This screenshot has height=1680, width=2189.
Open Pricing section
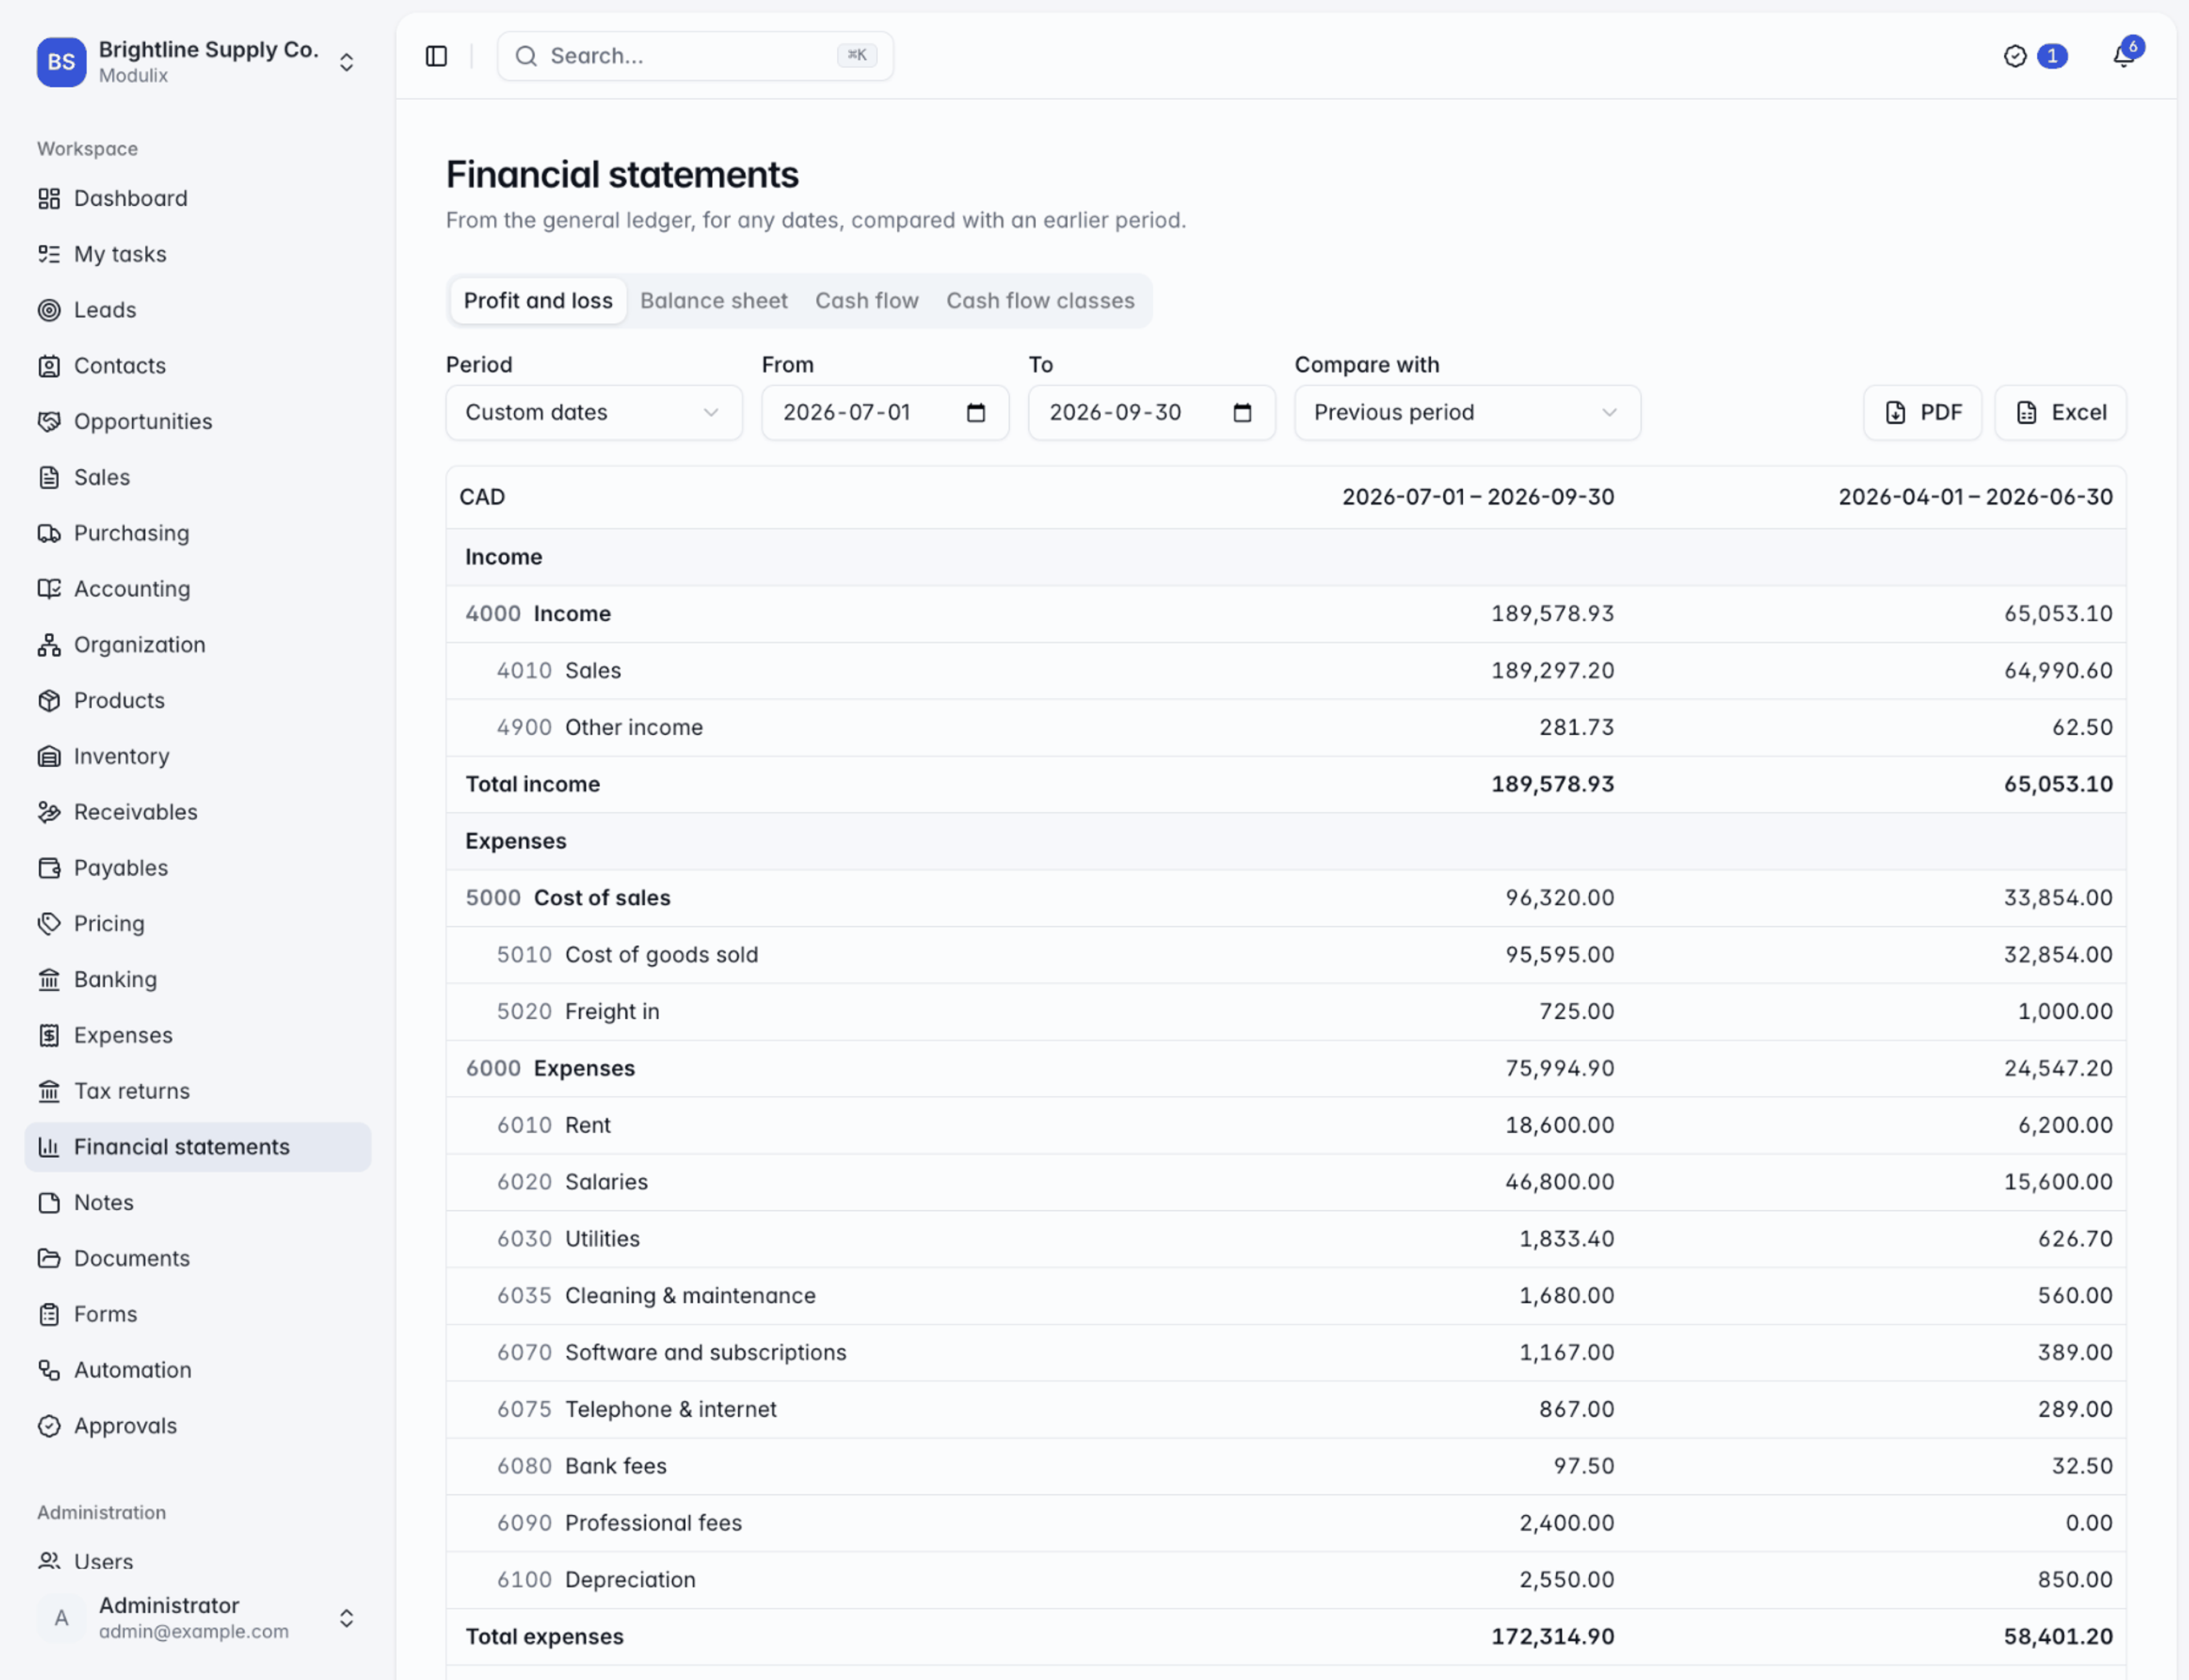(x=198, y=924)
